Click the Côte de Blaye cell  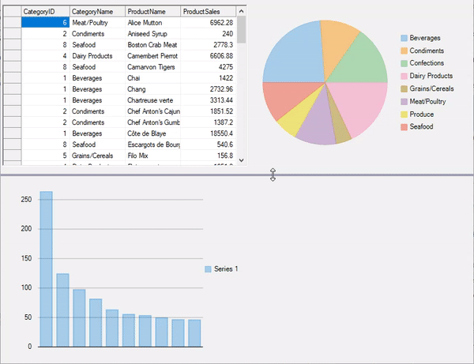pos(152,134)
